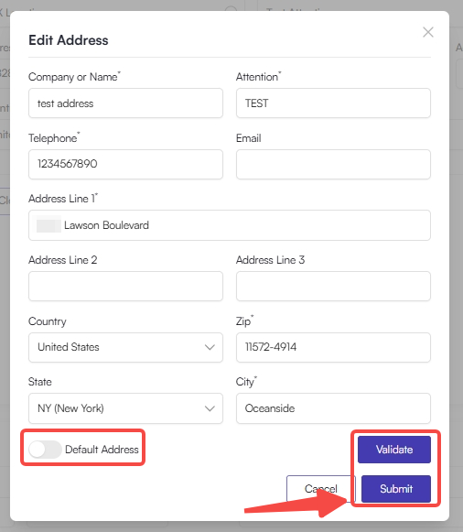Open the Country dropdown
This screenshot has height=532, width=463.
point(125,347)
